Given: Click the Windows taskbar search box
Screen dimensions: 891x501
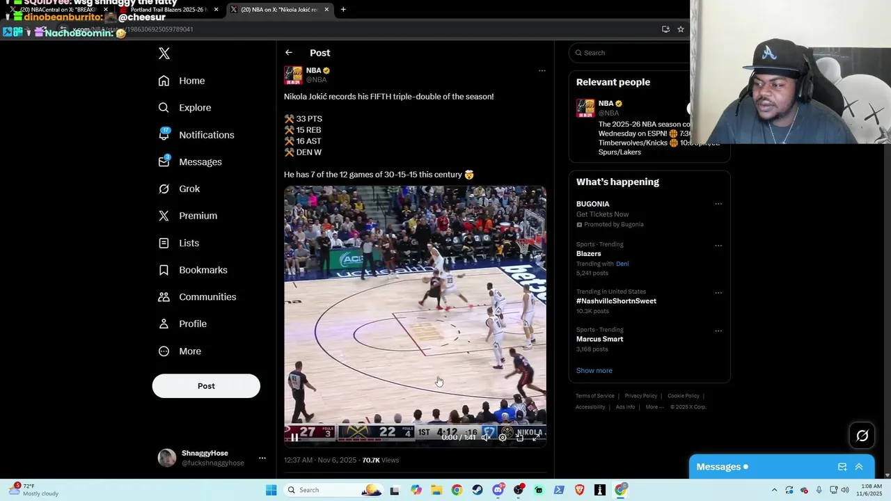Looking at the screenshot, I should point(334,490).
